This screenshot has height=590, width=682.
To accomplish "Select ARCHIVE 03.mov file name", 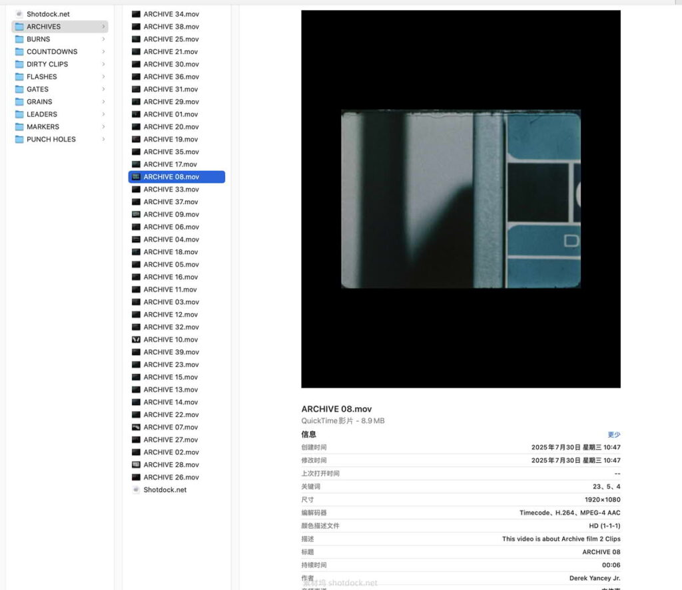I will click(171, 302).
